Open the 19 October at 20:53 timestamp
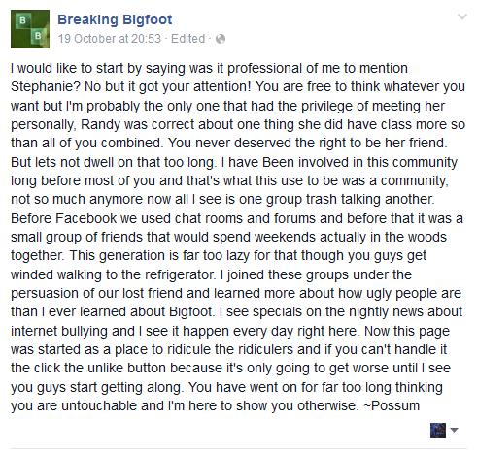Screen dimensions: 477x452 [x=110, y=39]
